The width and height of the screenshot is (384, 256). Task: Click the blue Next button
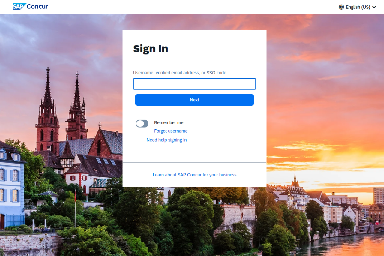(194, 100)
